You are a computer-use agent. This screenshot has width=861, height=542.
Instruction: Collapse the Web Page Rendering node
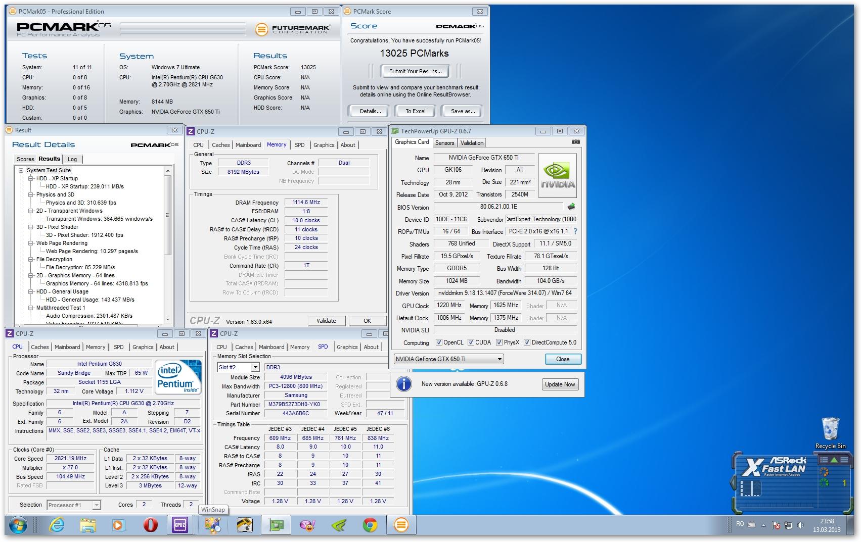[x=31, y=243]
